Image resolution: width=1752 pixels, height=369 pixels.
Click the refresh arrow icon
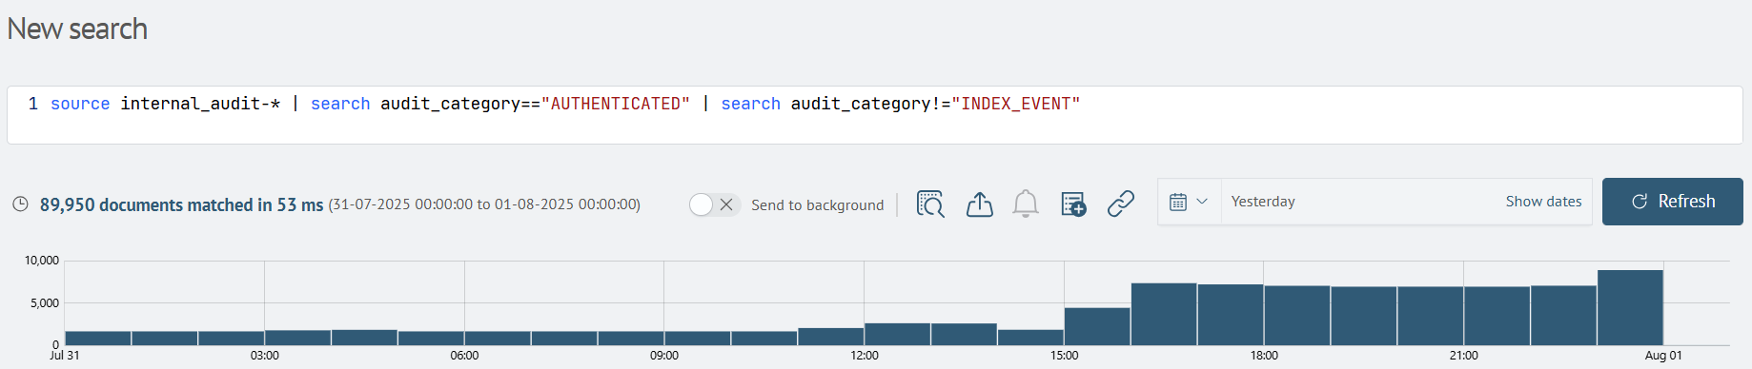point(1640,202)
